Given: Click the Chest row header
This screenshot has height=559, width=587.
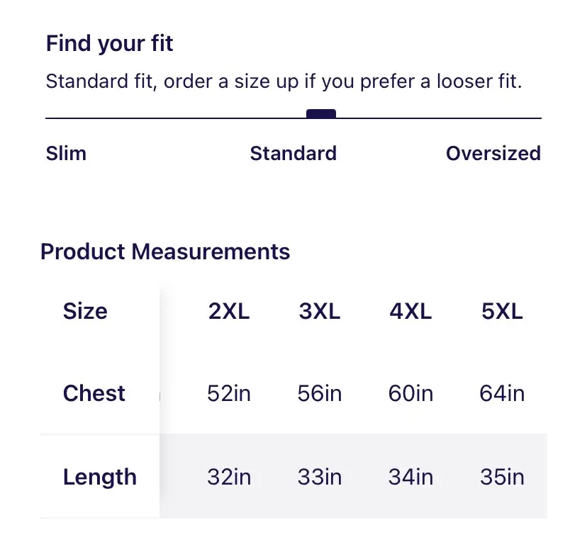Looking at the screenshot, I should click(94, 393).
